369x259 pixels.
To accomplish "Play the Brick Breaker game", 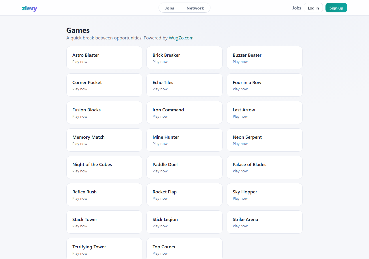I will point(184,58).
